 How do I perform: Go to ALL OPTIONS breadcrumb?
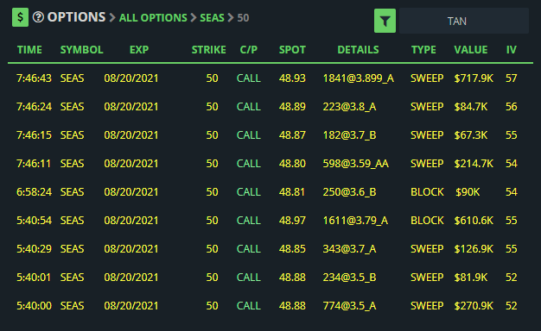tap(153, 18)
